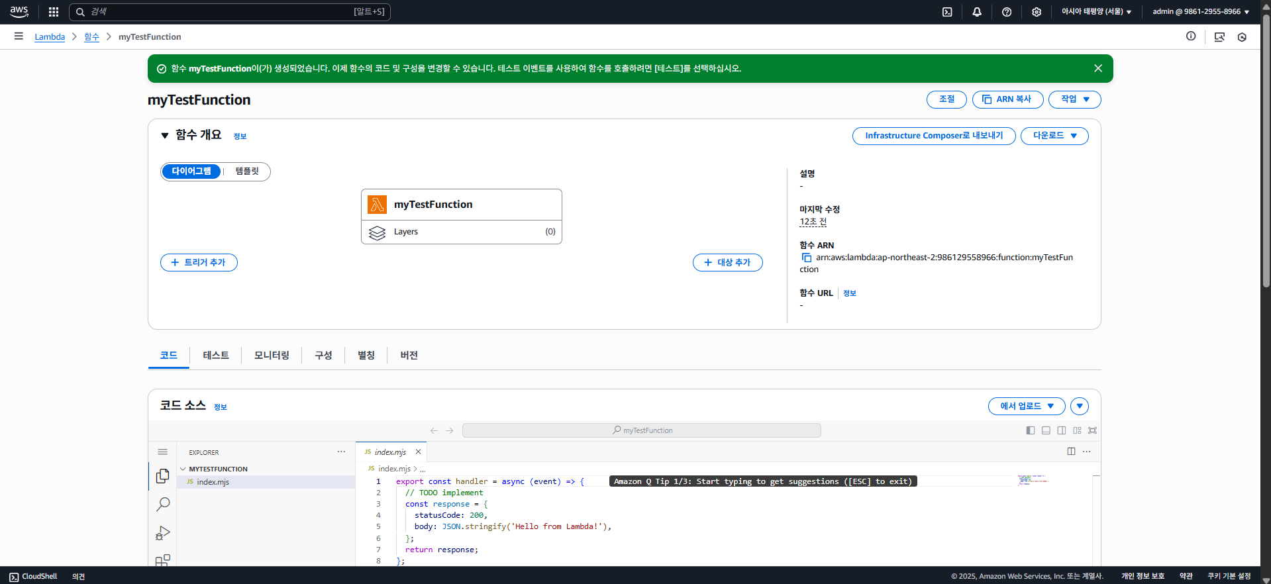This screenshot has height=584, width=1271.
Task: Open the 작업 dropdown
Action: pos(1074,99)
